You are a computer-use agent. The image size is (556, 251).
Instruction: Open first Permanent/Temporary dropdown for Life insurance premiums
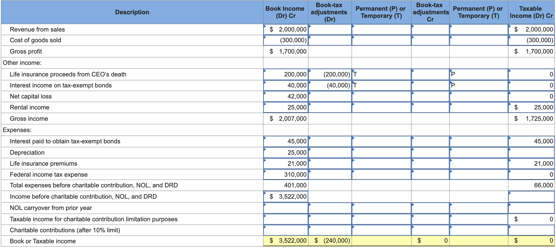pyautogui.click(x=381, y=164)
